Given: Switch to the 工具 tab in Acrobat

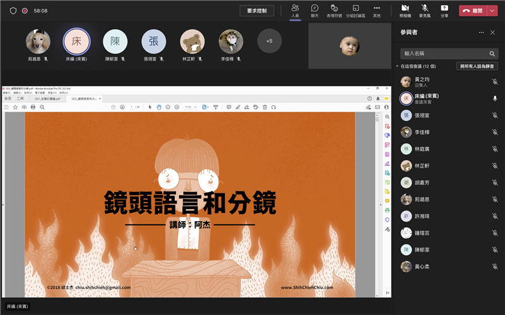Looking at the screenshot, I should pyautogui.click(x=20, y=99).
